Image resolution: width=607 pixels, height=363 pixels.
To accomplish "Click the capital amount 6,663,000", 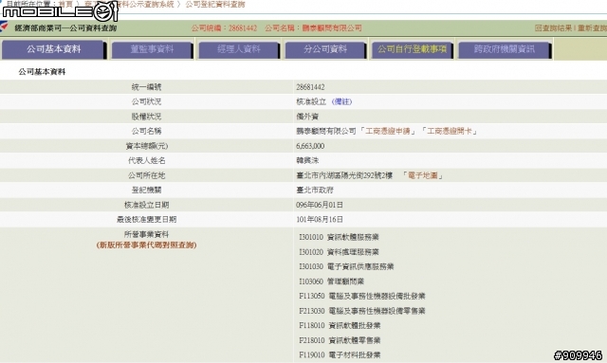I will tap(310, 146).
